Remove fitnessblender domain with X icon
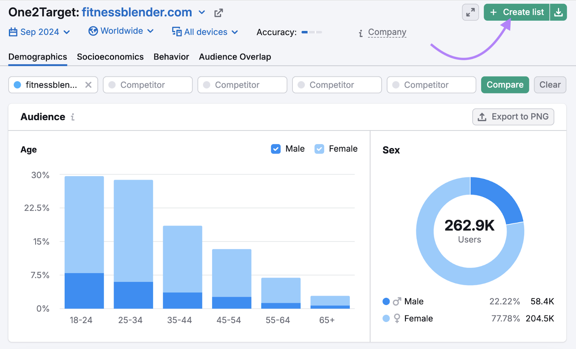Viewport: 576px width, 349px height. pos(88,85)
